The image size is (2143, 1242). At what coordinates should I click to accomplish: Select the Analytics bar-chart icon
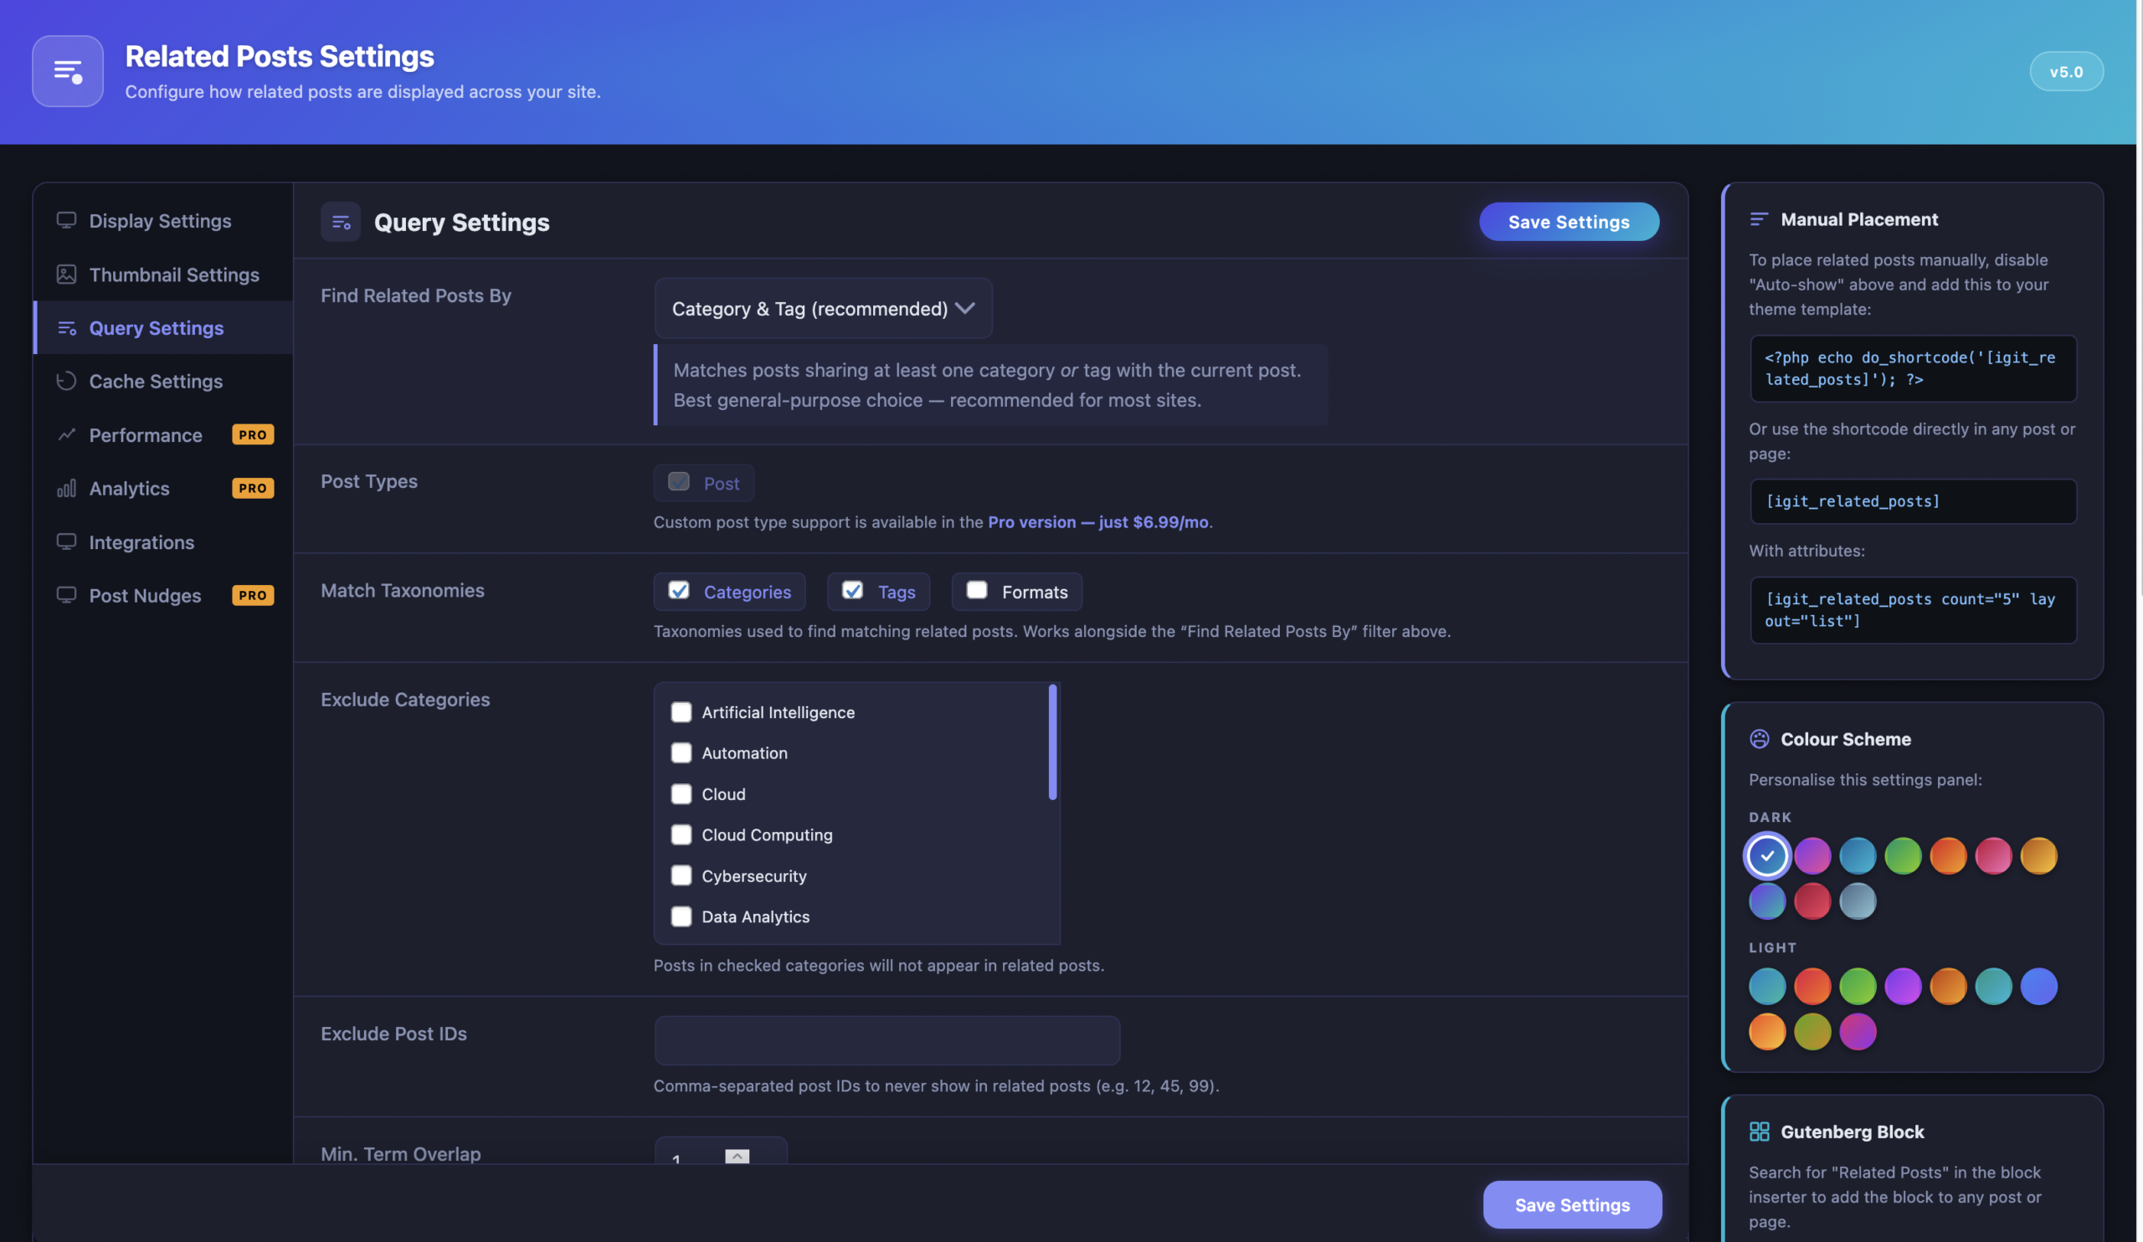point(66,488)
